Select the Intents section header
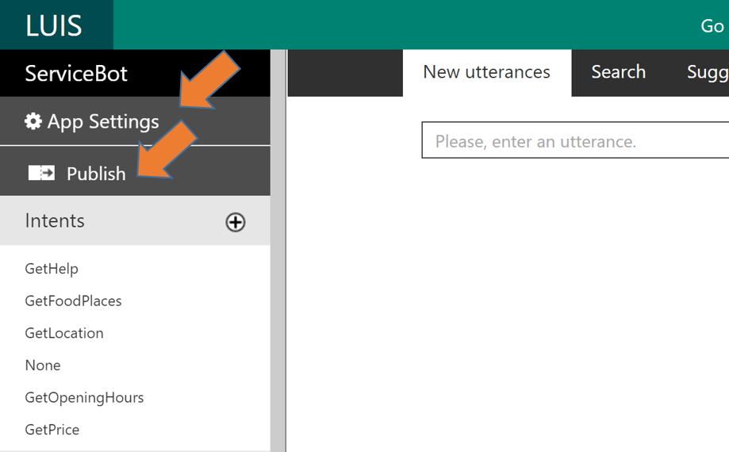This screenshot has width=729, height=452. point(135,220)
